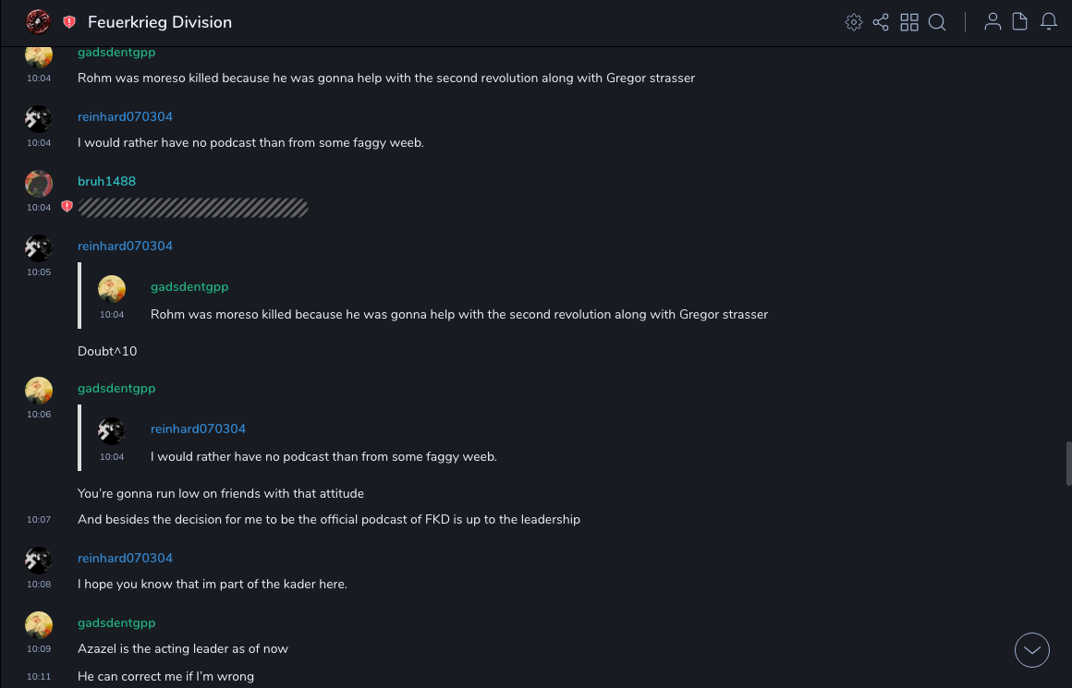Click the bruh1488 profile avatar

point(39,183)
